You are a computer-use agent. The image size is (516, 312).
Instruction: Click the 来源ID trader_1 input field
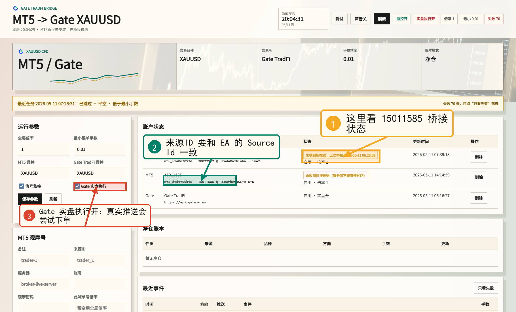[x=100, y=260]
